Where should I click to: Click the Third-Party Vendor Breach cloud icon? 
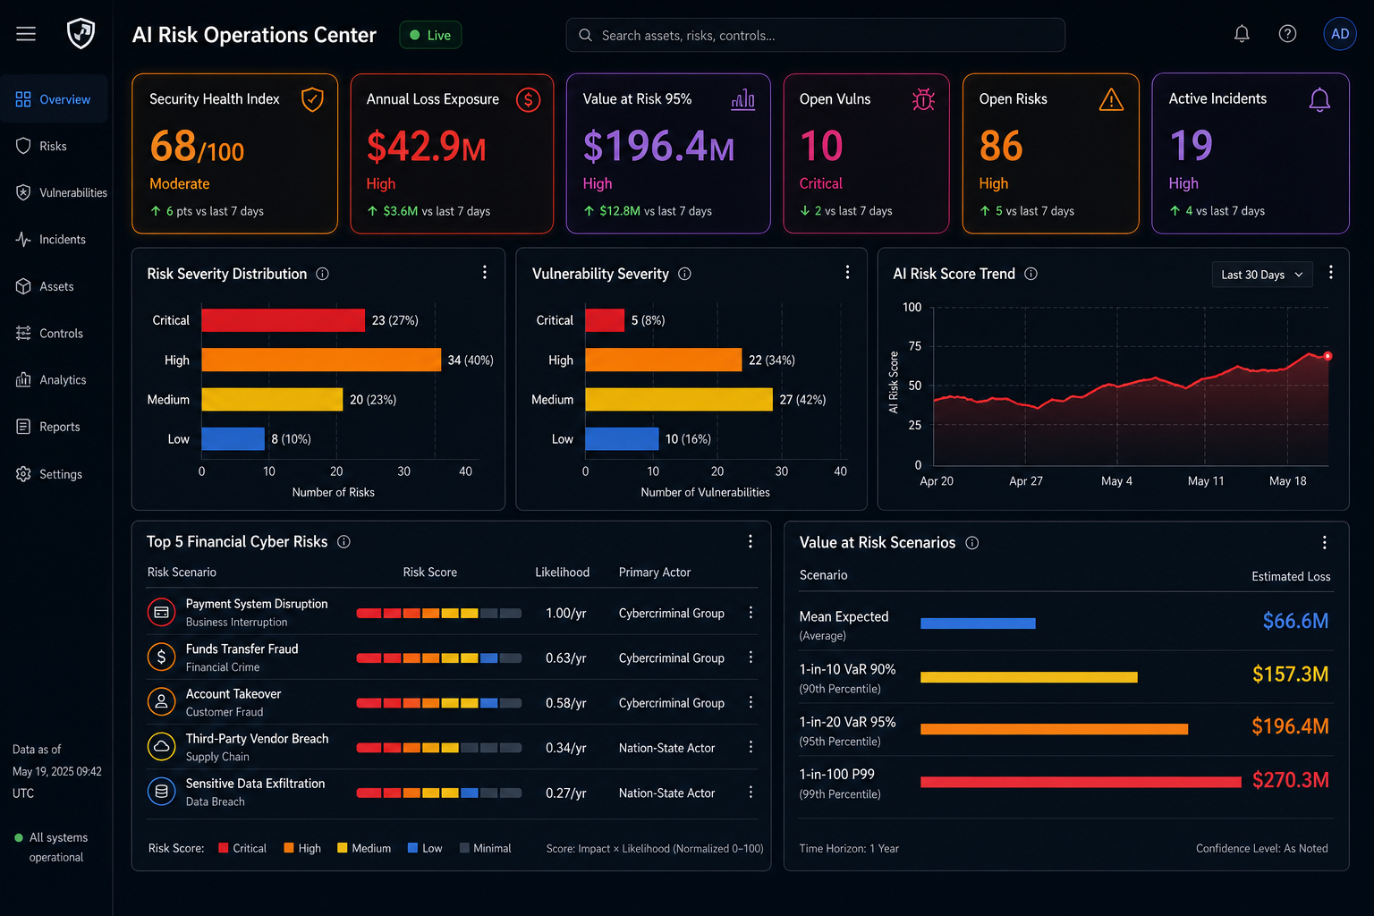[161, 747]
